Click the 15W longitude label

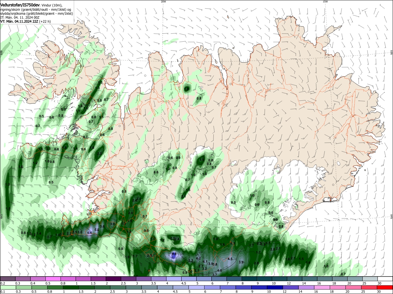[x=325, y=2]
